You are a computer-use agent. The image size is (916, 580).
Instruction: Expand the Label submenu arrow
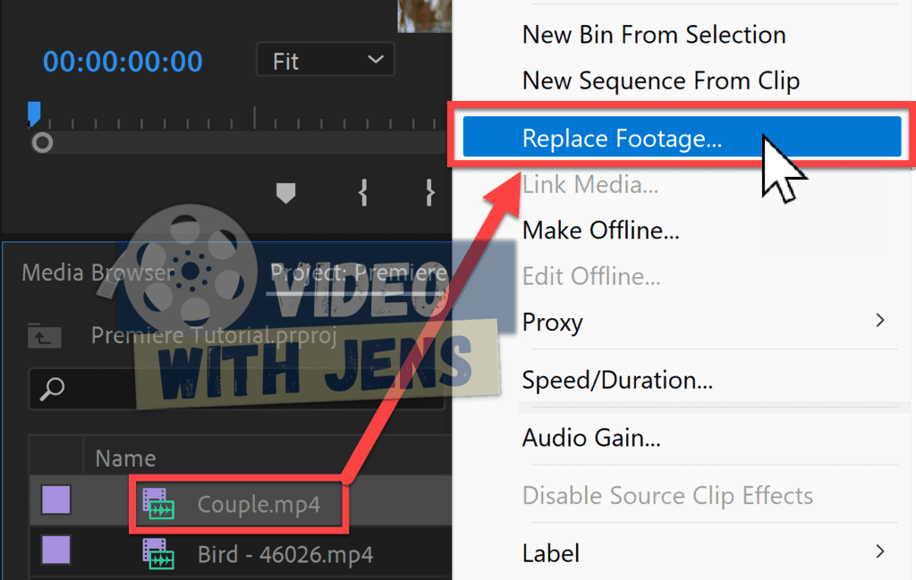point(880,551)
